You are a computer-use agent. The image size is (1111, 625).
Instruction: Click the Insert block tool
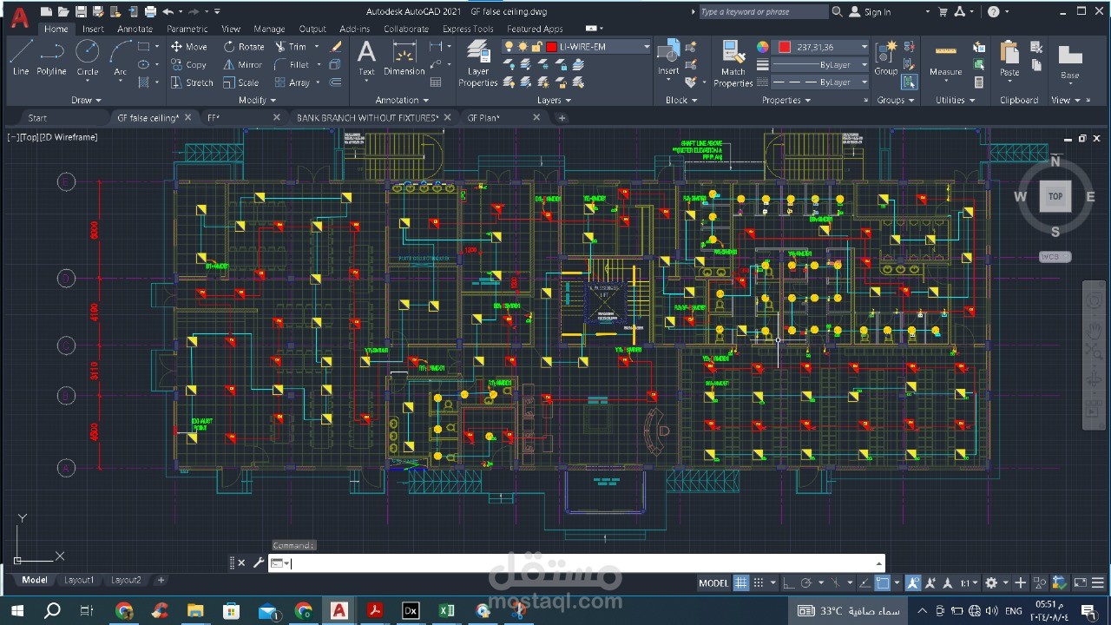coord(668,57)
